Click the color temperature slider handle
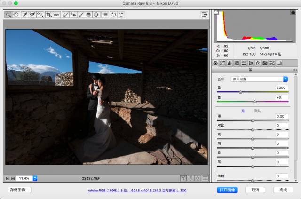Viewport: 301px width, 199px height. pyautogui.click(x=241, y=92)
